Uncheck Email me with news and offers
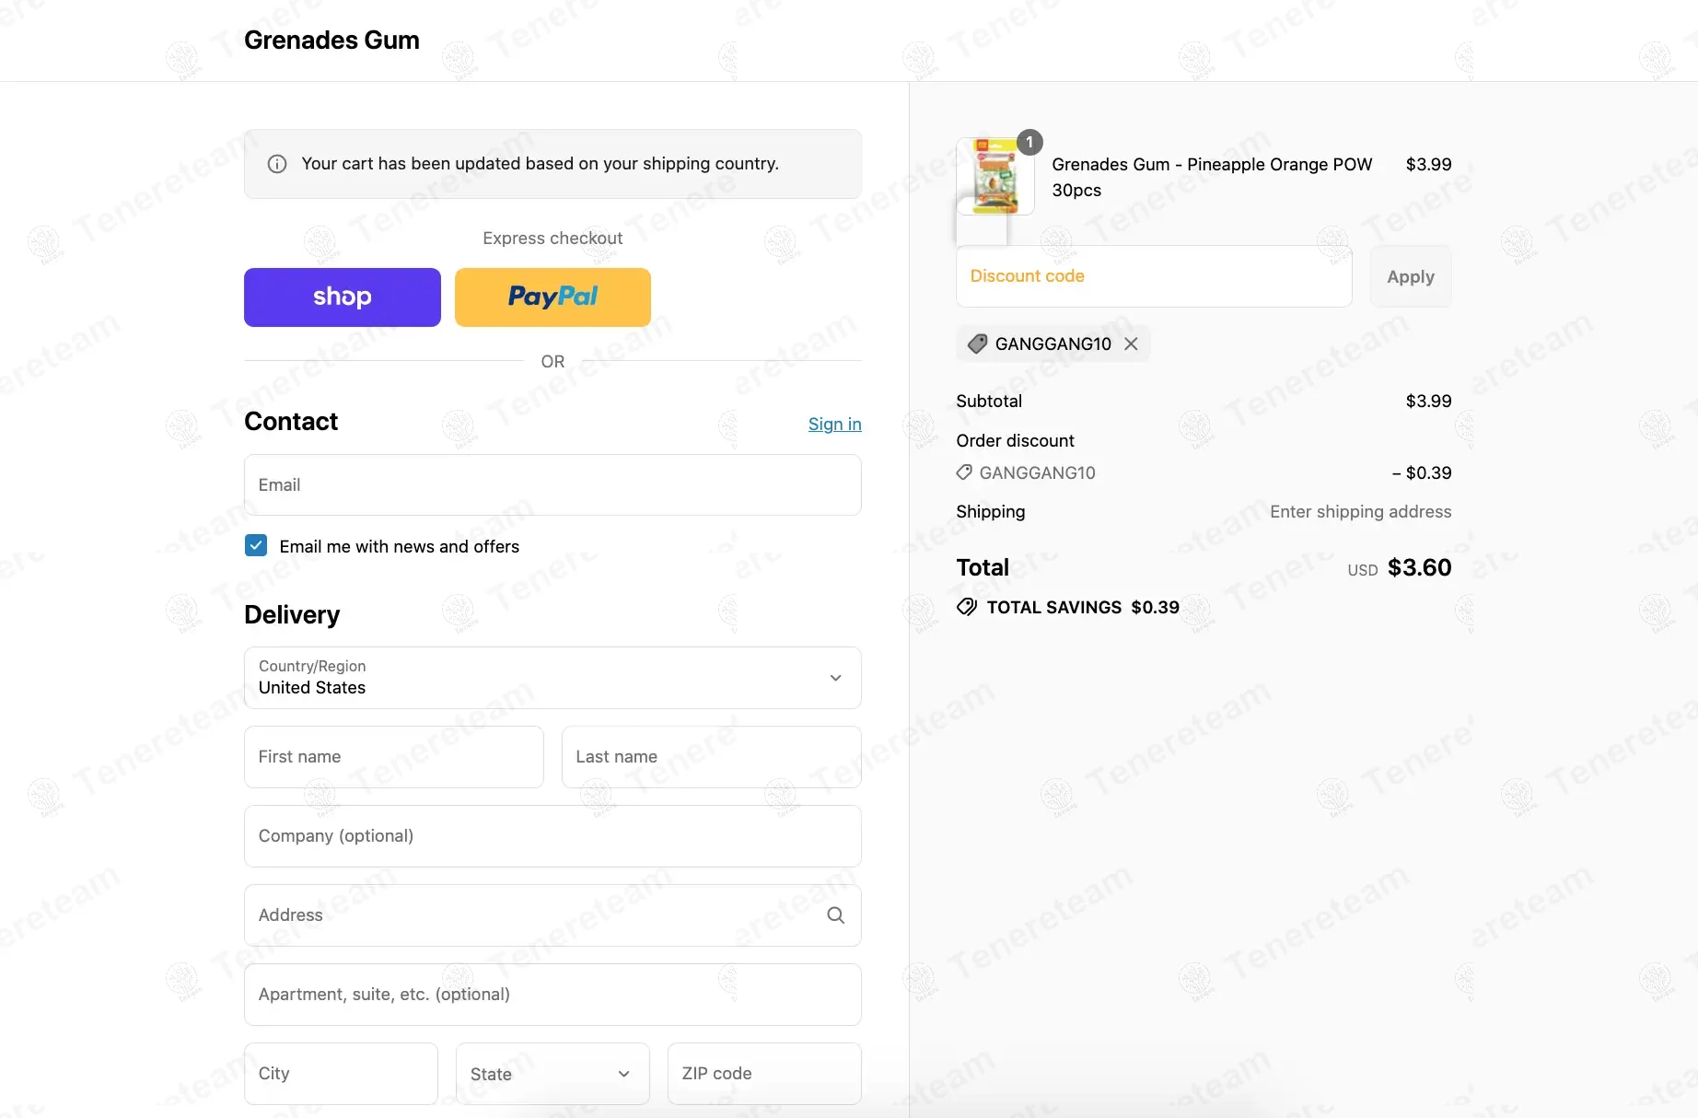Screen dimensions: 1698x1118 coord(256,546)
